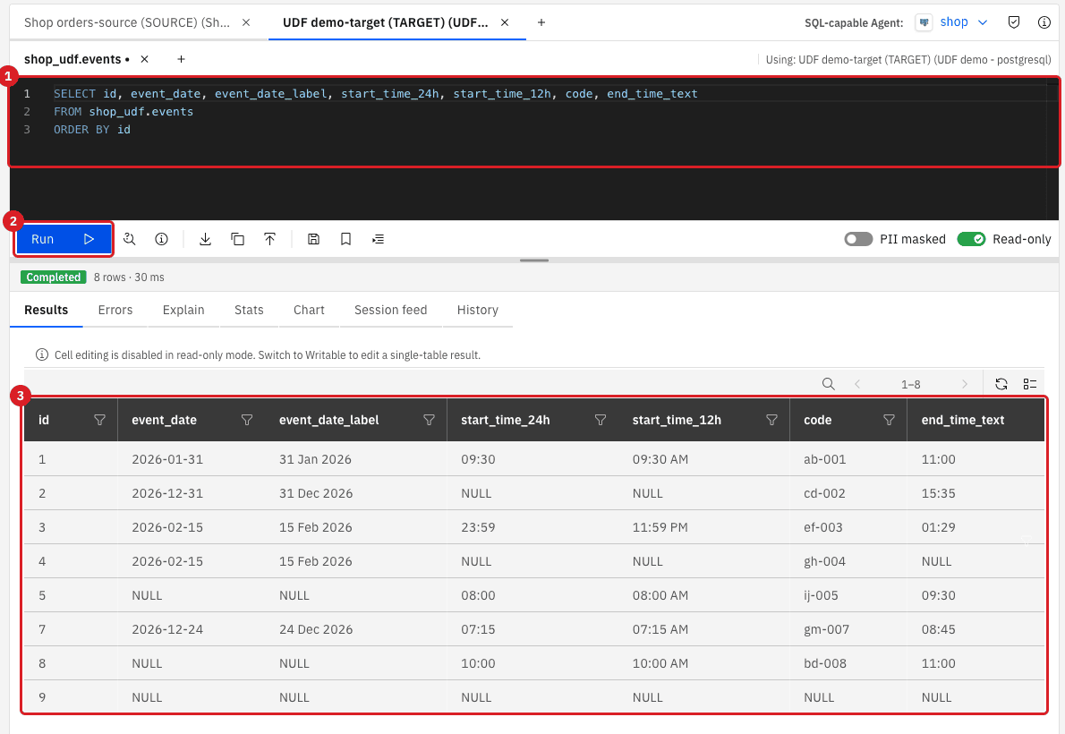Open the query inspect magnifier icon
Viewport: 1065px width, 734px height.
point(129,239)
